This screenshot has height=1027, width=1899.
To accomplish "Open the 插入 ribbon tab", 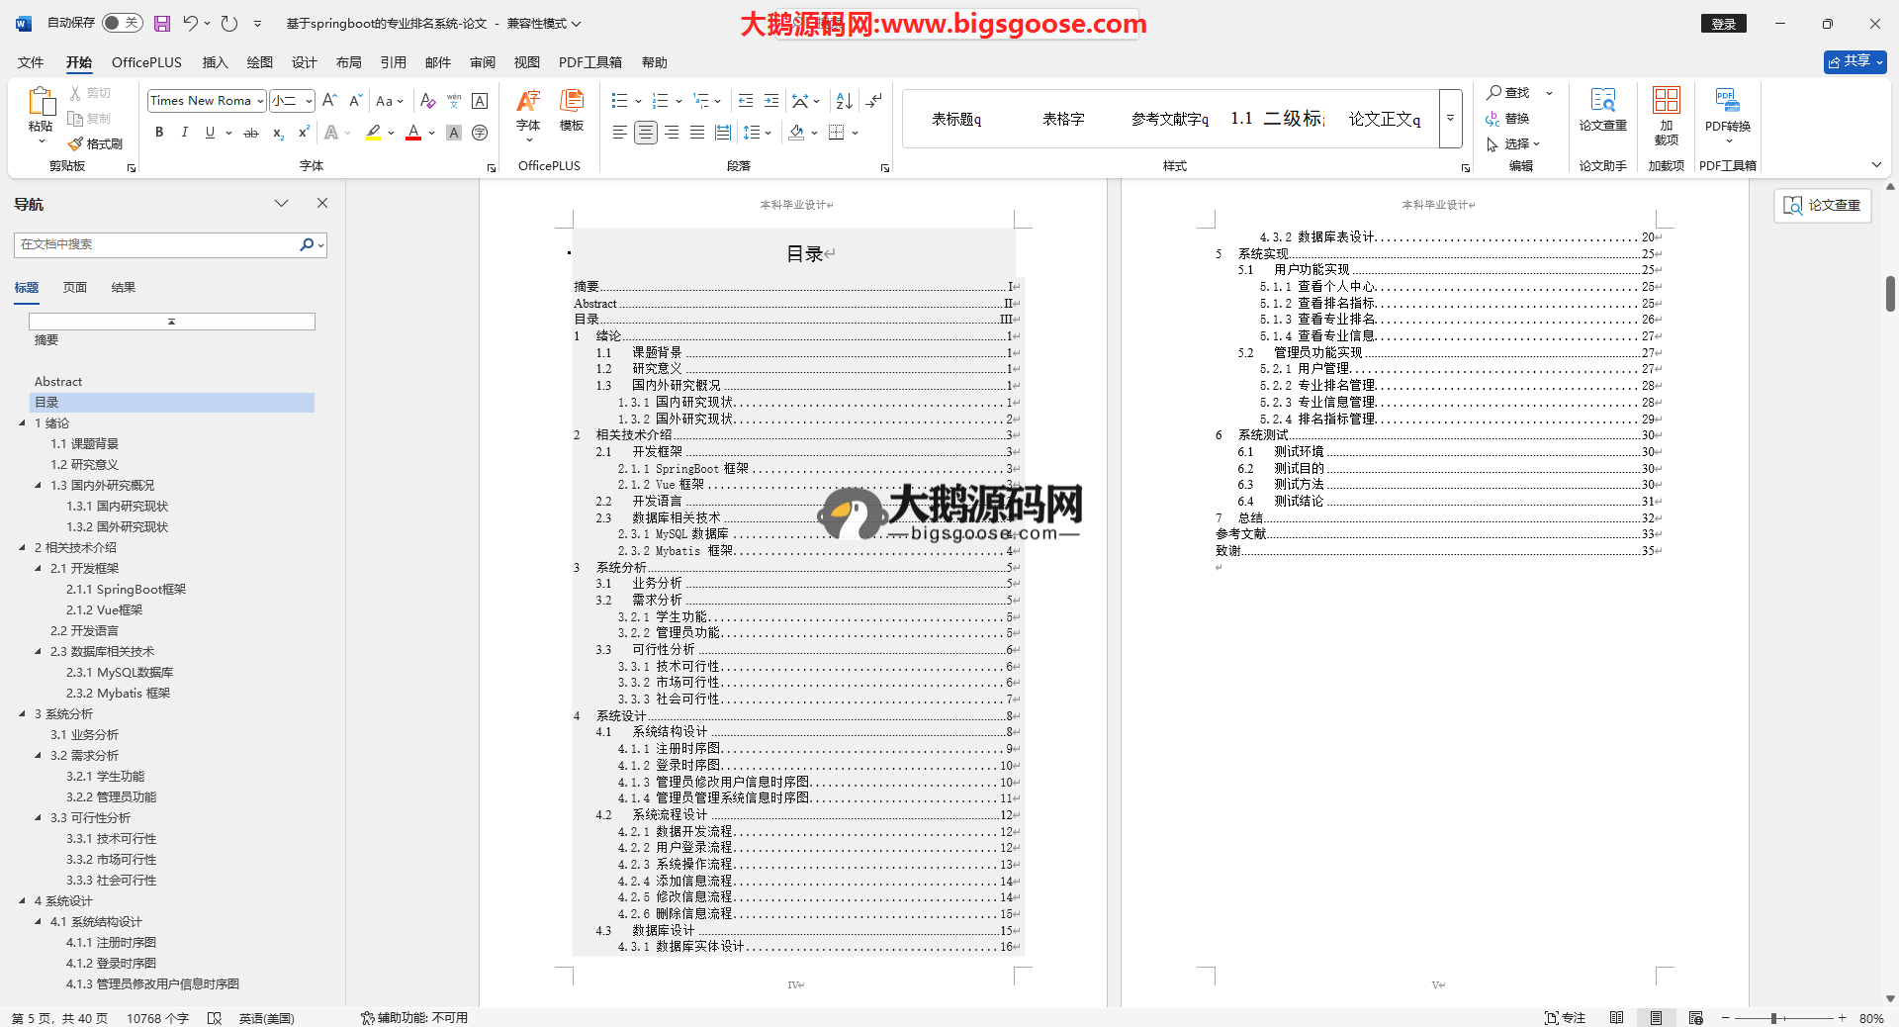I will click(x=215, y=62).
